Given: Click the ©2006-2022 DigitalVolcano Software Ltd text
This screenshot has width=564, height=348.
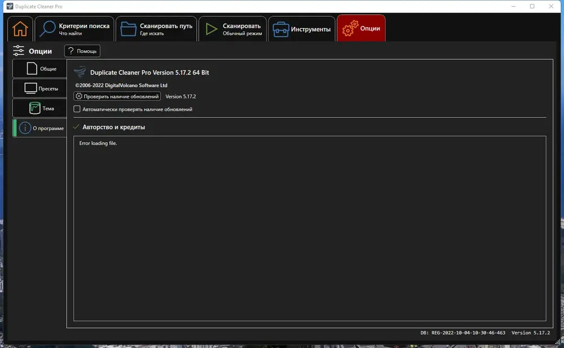Looking at the screenshot, I should click(x=121, y=85).
